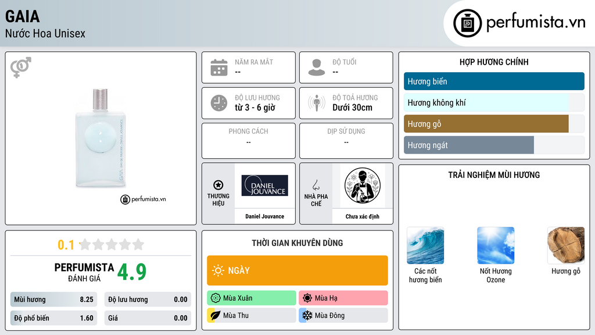Click the 'Dưới 30cm' value
The height and width of the screenshot is (335, 595).
[x=352, y=108]
